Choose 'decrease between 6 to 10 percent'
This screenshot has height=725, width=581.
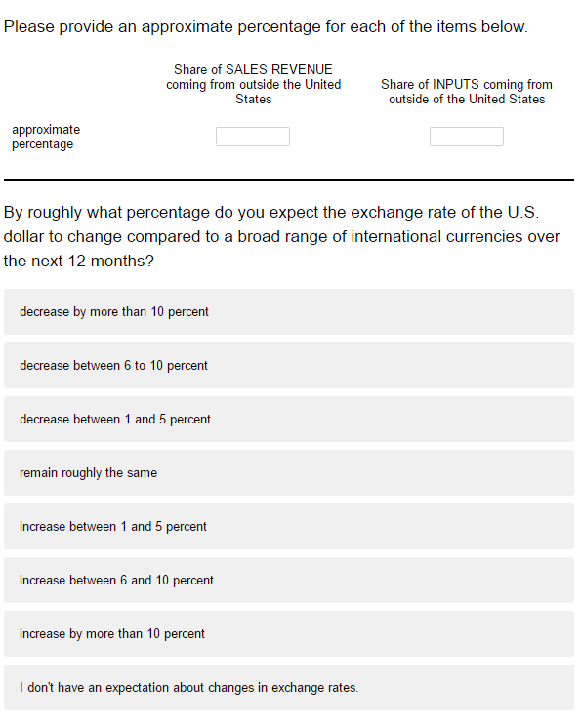pos(289,366)
